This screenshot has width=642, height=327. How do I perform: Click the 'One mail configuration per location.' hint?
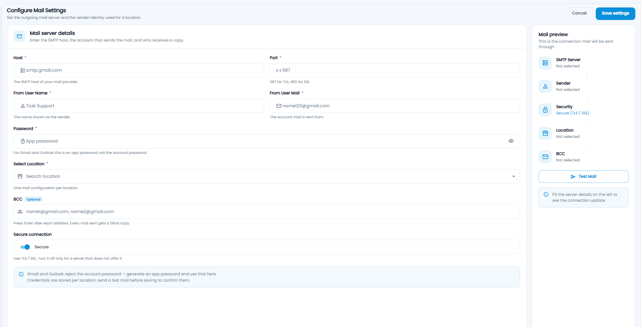pyautogui.click(x=46, y=188)
